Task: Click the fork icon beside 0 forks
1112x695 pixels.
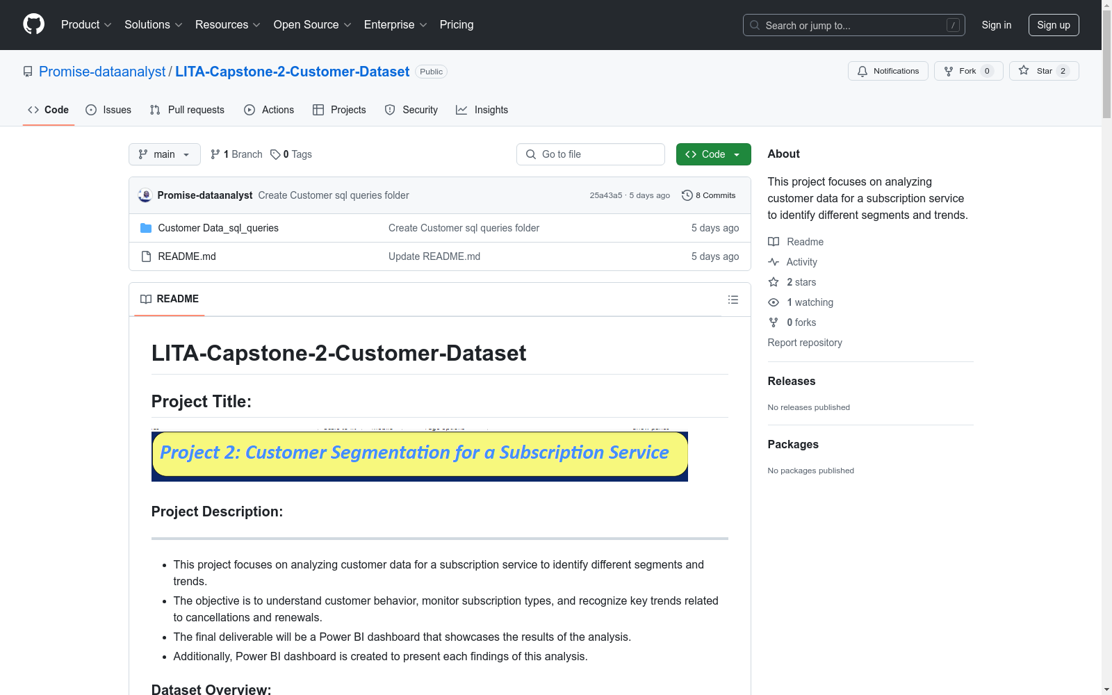Action: tap(774, 322)
